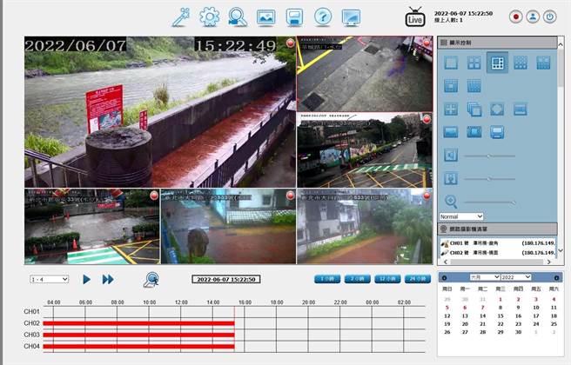Click the 24-hour timeline range button
571x365 pixels.
click(418, 279)
